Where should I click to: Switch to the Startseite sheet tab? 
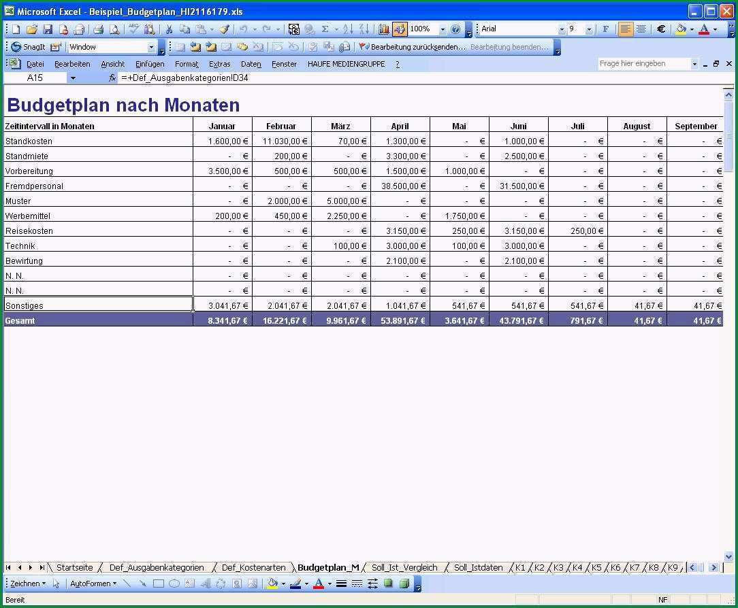pos(75,568)
